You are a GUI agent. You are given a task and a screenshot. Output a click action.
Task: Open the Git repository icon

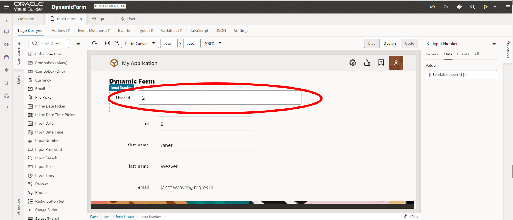459,7
